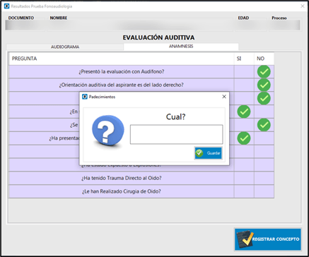Click the NOMBRE field
The width and height of the screenshot is (309, 257).
click(140, 25)
